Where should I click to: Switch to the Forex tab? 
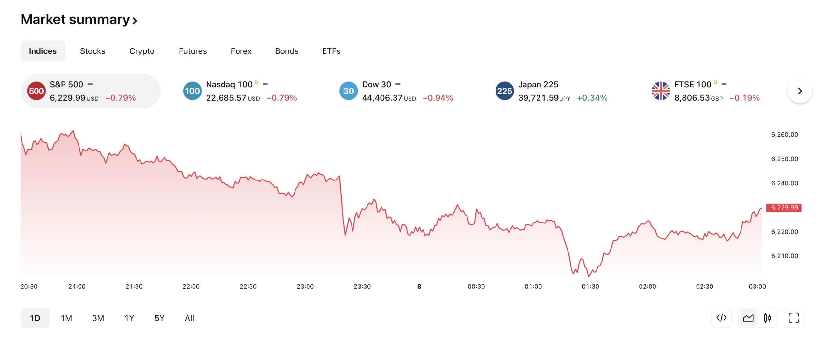[241, 51]
